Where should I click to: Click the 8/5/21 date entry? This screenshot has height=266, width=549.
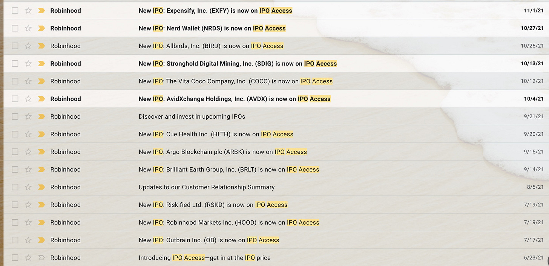click(x=535, y=187)
